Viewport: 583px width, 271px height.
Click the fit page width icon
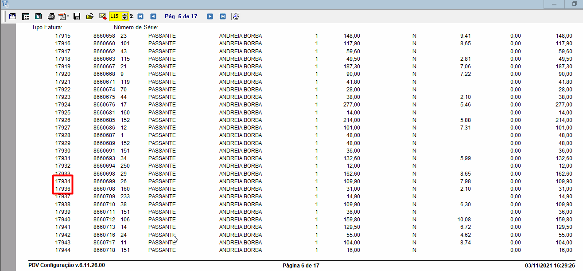tap(12, 16)
